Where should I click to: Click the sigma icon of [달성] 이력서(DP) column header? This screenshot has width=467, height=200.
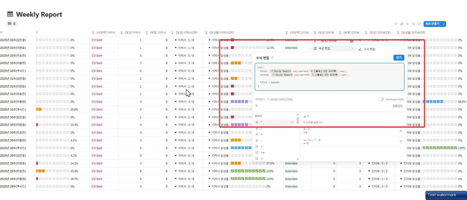click(x=173, y=33)
